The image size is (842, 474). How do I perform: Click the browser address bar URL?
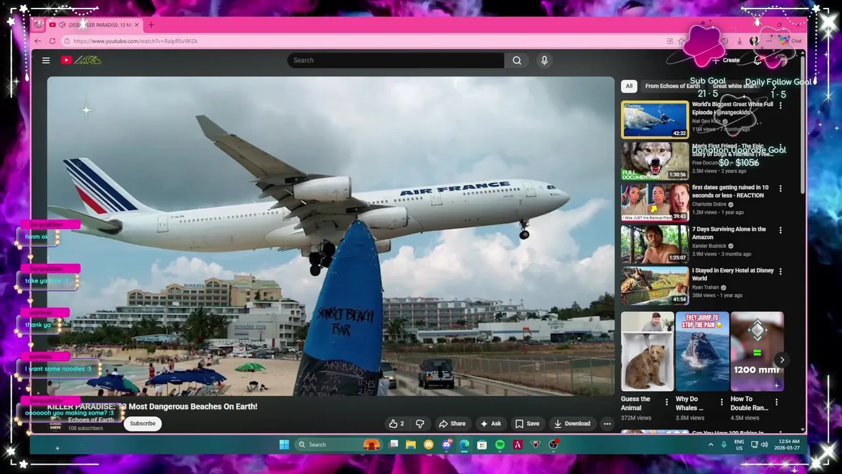tap(135, 41)
